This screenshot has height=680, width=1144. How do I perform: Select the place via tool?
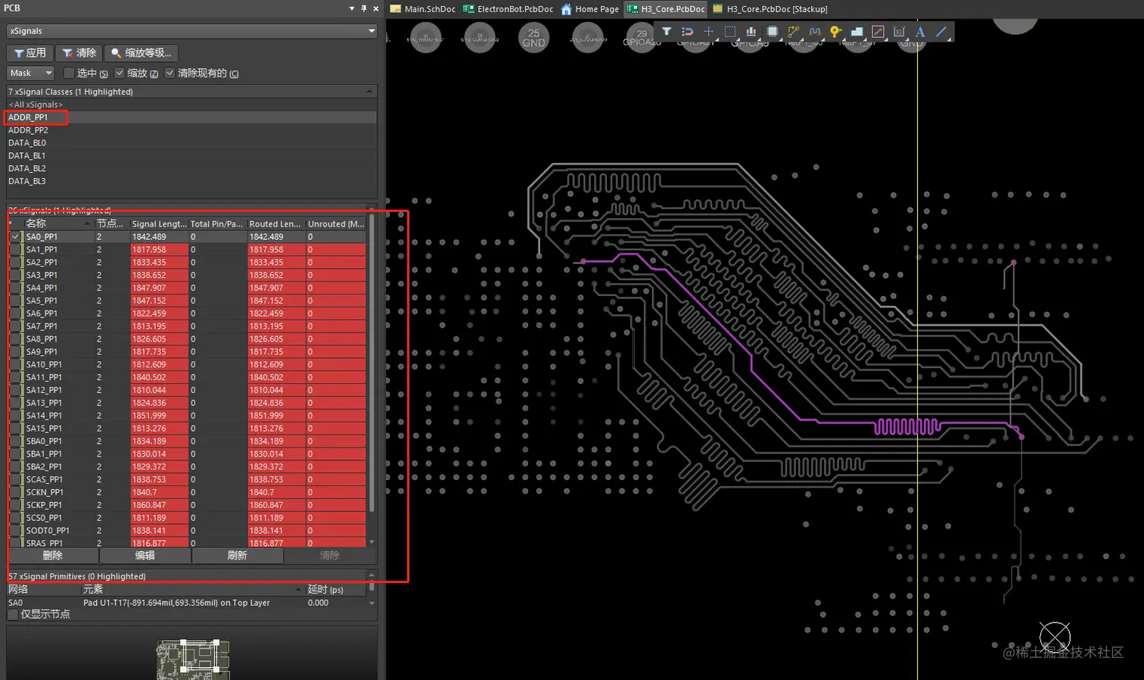[x=836, y=32]
